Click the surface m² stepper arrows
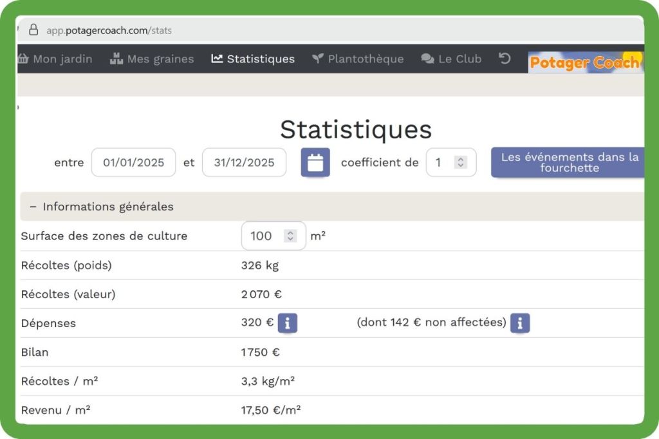Screen dimensions: 659x439 (x=290, y=236)
